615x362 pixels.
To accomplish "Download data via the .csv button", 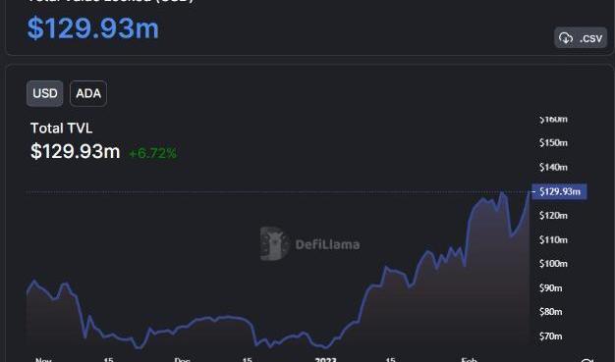I will pyautogui.click(x=581, y=38).
